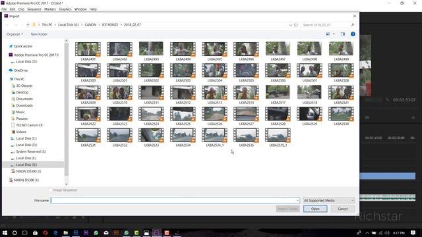Click the search magnifier icon

(x=353, y=25)
